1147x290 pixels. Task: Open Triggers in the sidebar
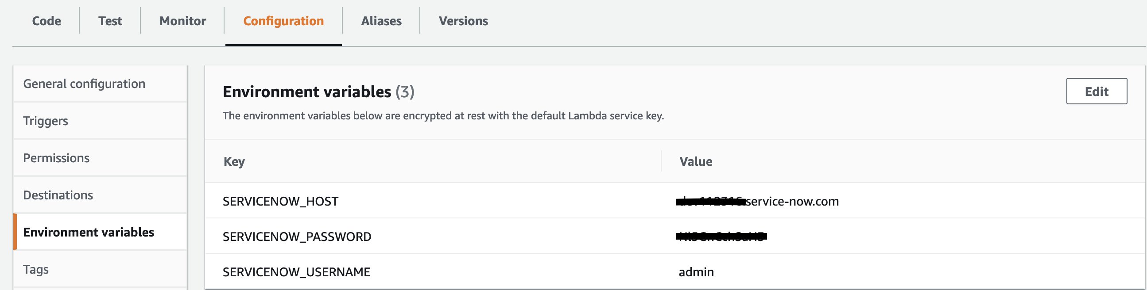tap(101, 121)
